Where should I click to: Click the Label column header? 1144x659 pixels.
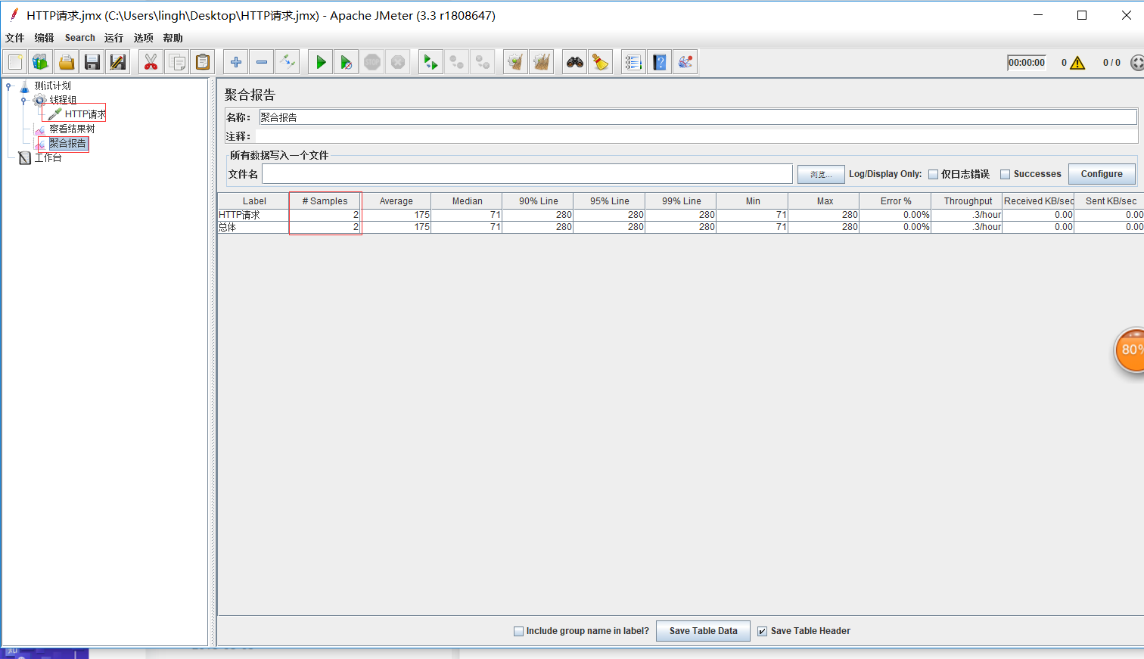point(254,201)
